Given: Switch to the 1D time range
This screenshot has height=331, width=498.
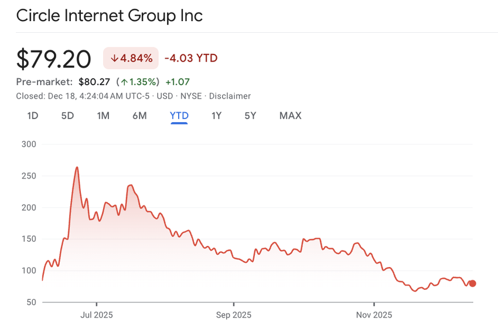Looking at the screenshot, I should point(33,116).
